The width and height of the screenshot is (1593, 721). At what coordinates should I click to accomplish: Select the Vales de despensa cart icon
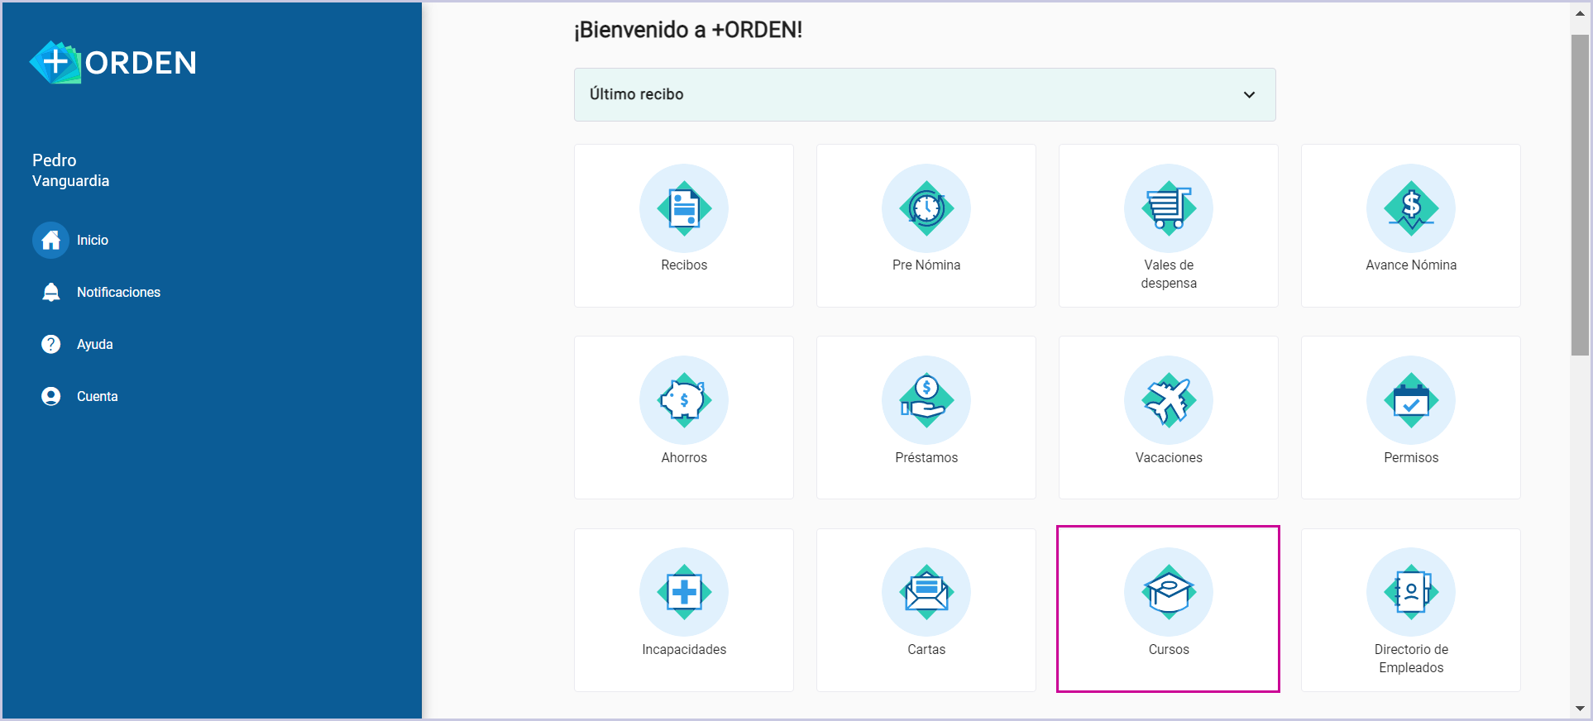point(1168,208)
